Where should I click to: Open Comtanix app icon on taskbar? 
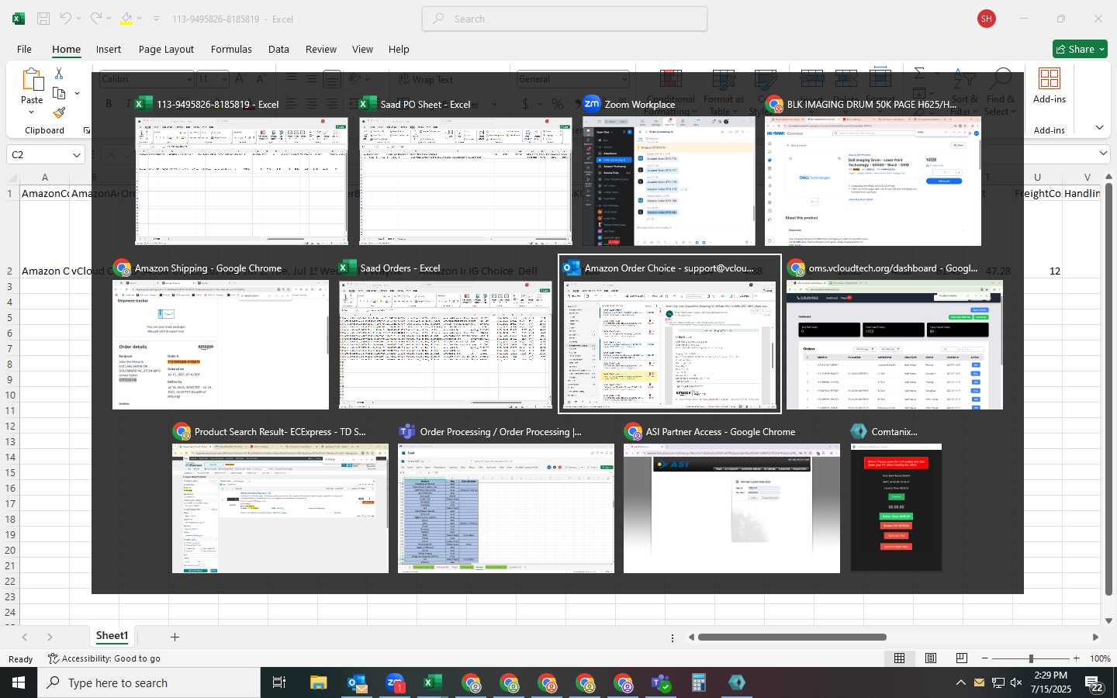point(737,682)
